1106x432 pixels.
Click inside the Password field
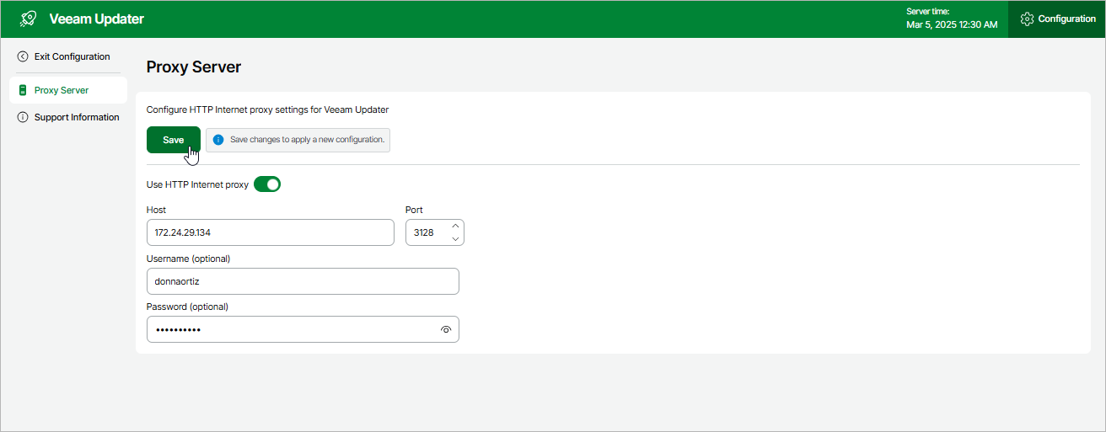click(303, 329)
